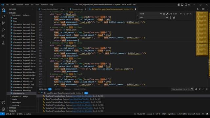
Task: Toggle Find in Selection option
Action: [187, 14]
